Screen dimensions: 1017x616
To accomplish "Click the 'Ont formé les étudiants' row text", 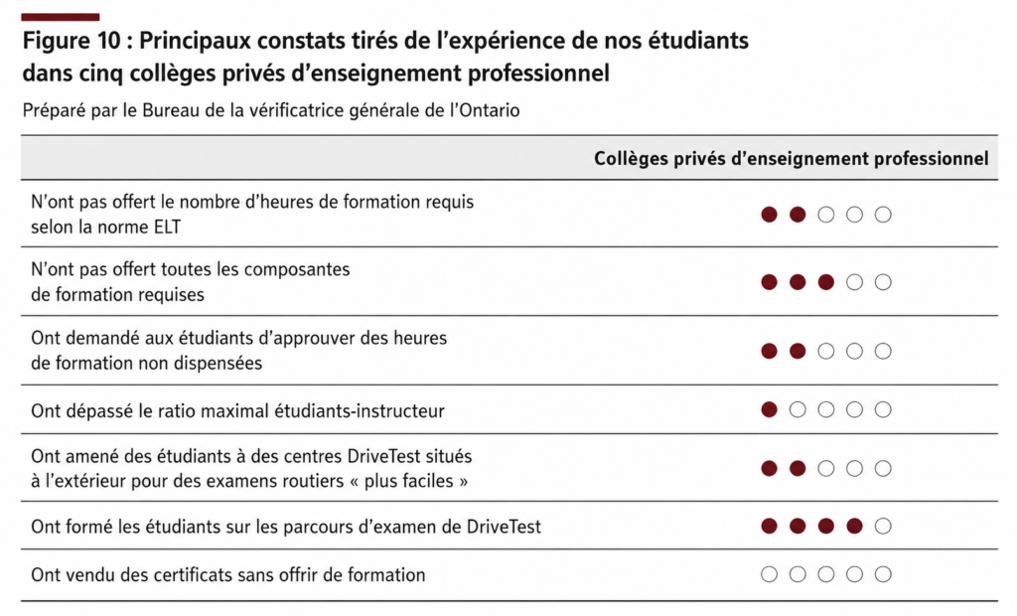I will (x=286, y=527).
